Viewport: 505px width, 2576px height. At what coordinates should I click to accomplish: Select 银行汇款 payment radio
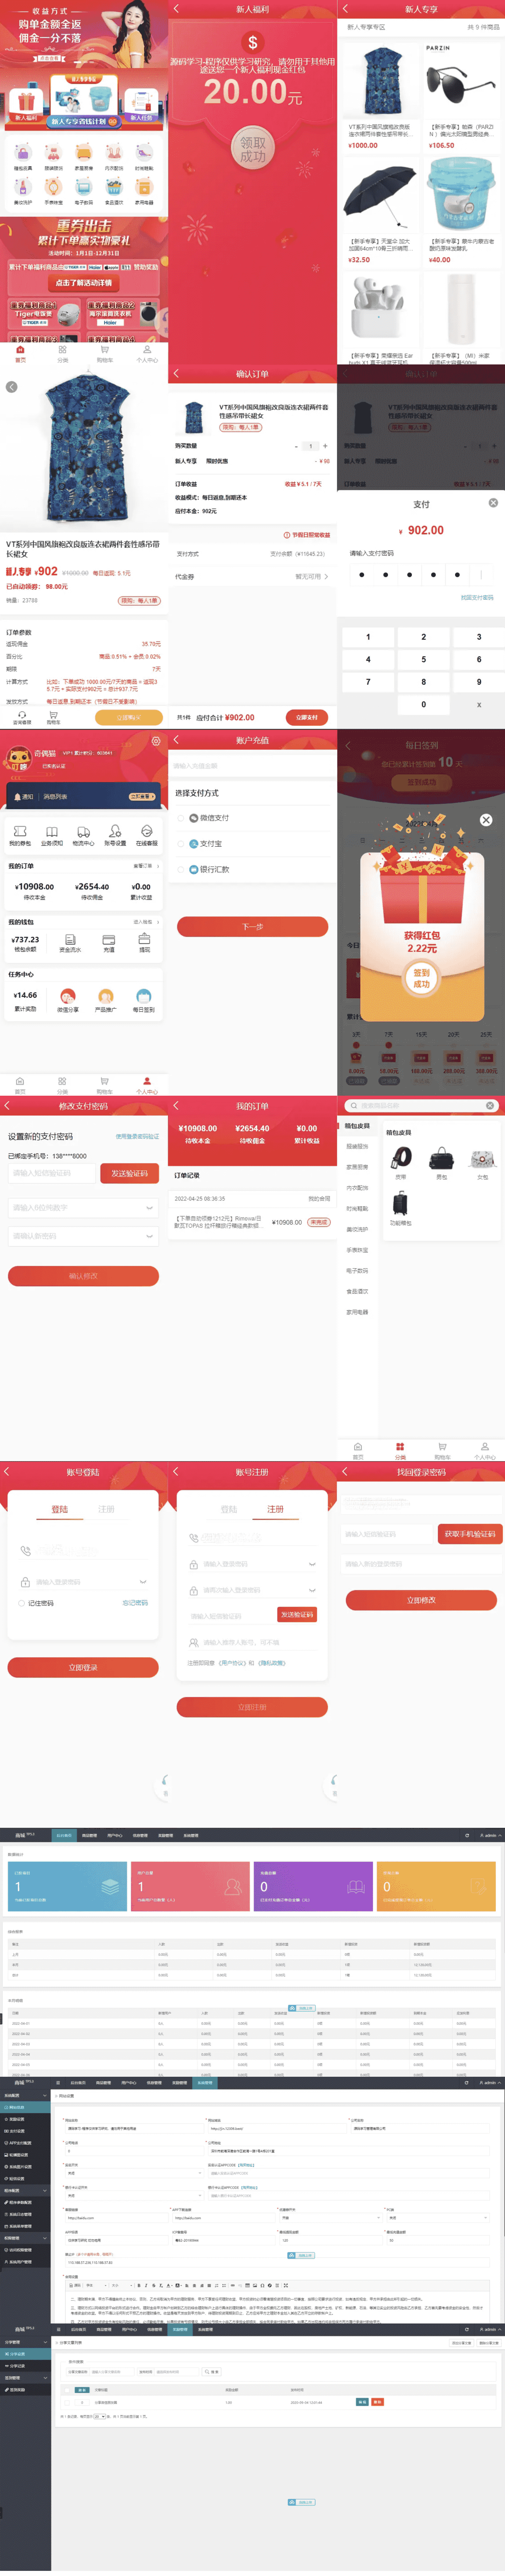[x=181, y=869]
